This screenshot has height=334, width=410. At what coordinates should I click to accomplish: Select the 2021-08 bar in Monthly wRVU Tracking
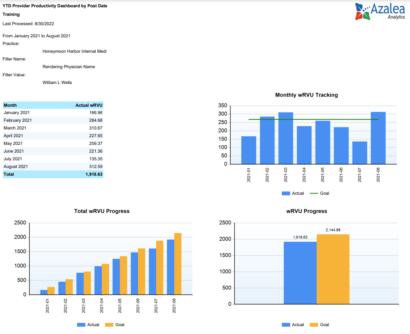tap(378, 138)
